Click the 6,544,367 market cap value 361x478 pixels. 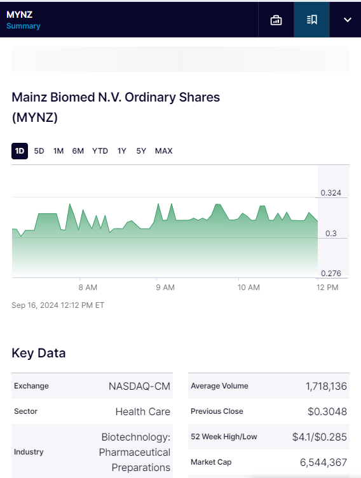click(x=323, y=463)
